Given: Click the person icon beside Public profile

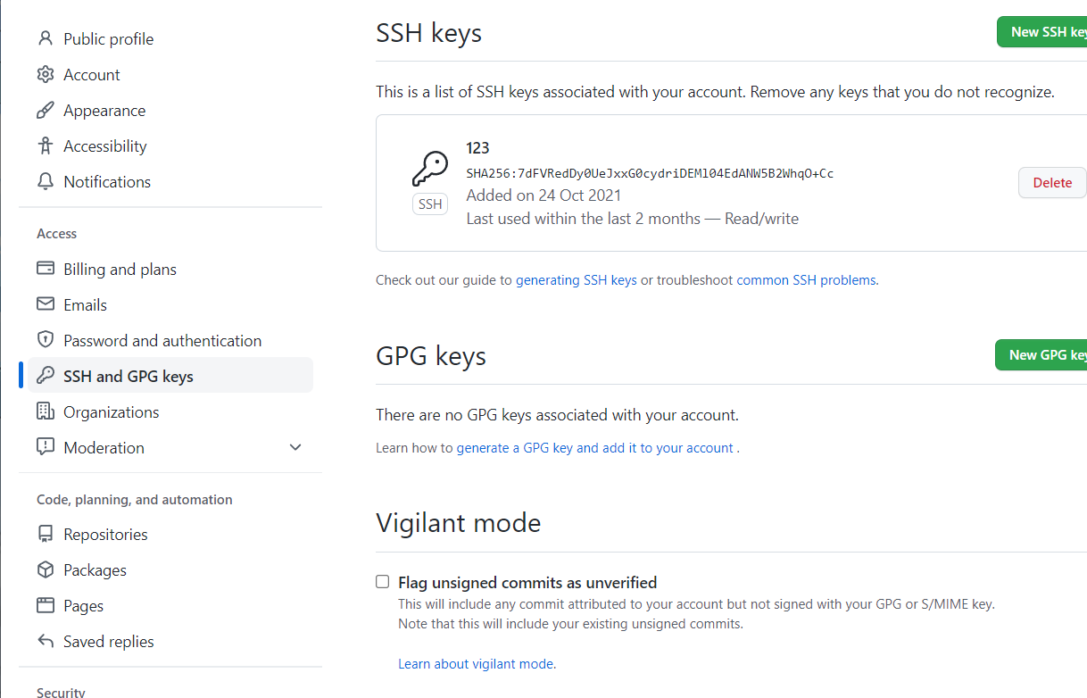Looking at the screenshot, I should pos(46,39).
